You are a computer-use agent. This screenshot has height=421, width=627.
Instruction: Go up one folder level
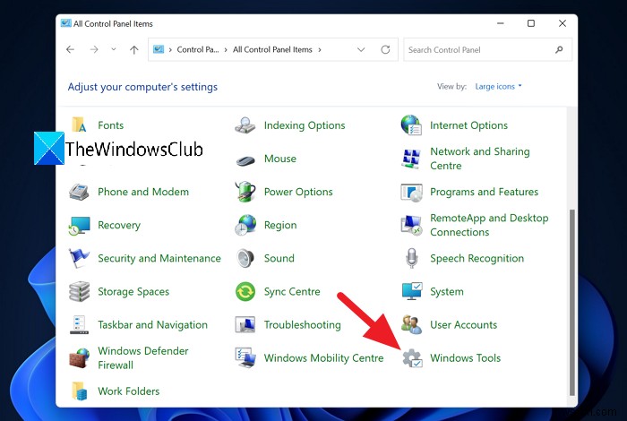click(134, 49)
